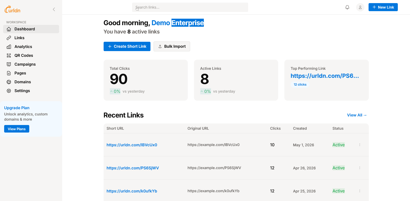Click View Plans button
The width and height of the screenshot is (410, 201).
(17, 129)
